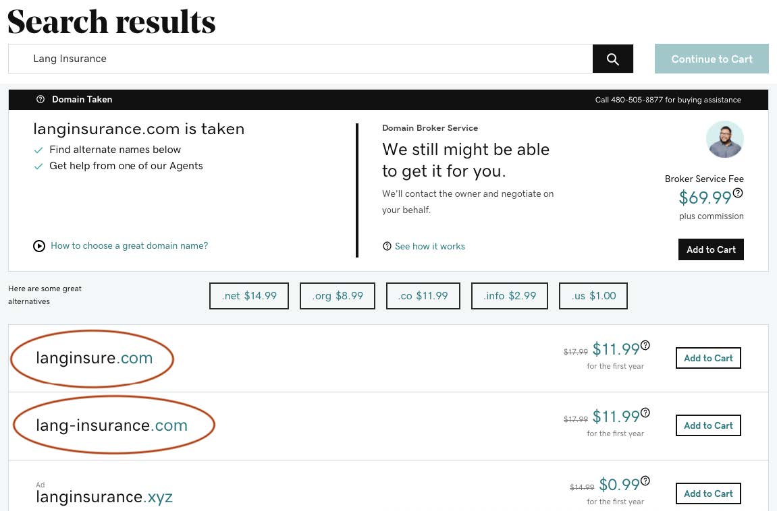Choose the .co $11.99 extension option

423,296
